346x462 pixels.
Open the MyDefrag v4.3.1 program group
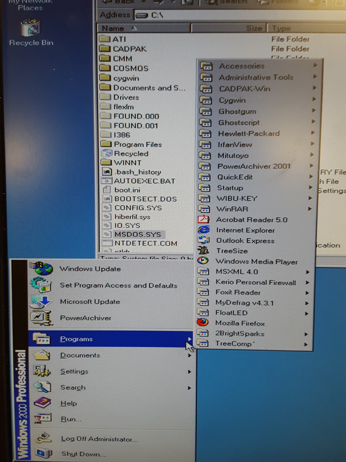[x=255, y=303]
